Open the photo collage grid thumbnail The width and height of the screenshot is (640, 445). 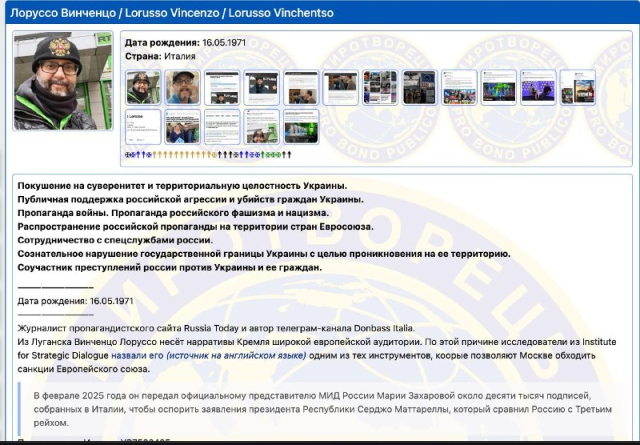pos(381,87)
